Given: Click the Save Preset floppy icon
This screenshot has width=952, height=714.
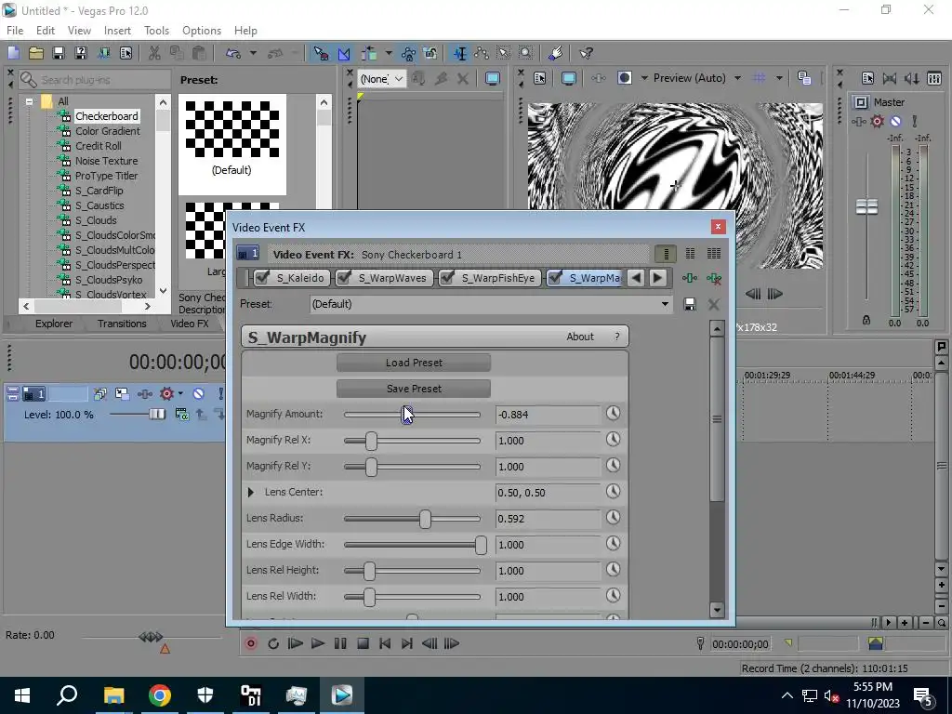Looking at the screenshot, I should pyautogui.click(x=689, y=304).
